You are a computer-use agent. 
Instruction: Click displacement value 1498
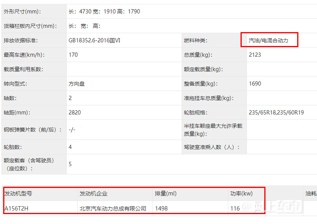tap(161, 209)
